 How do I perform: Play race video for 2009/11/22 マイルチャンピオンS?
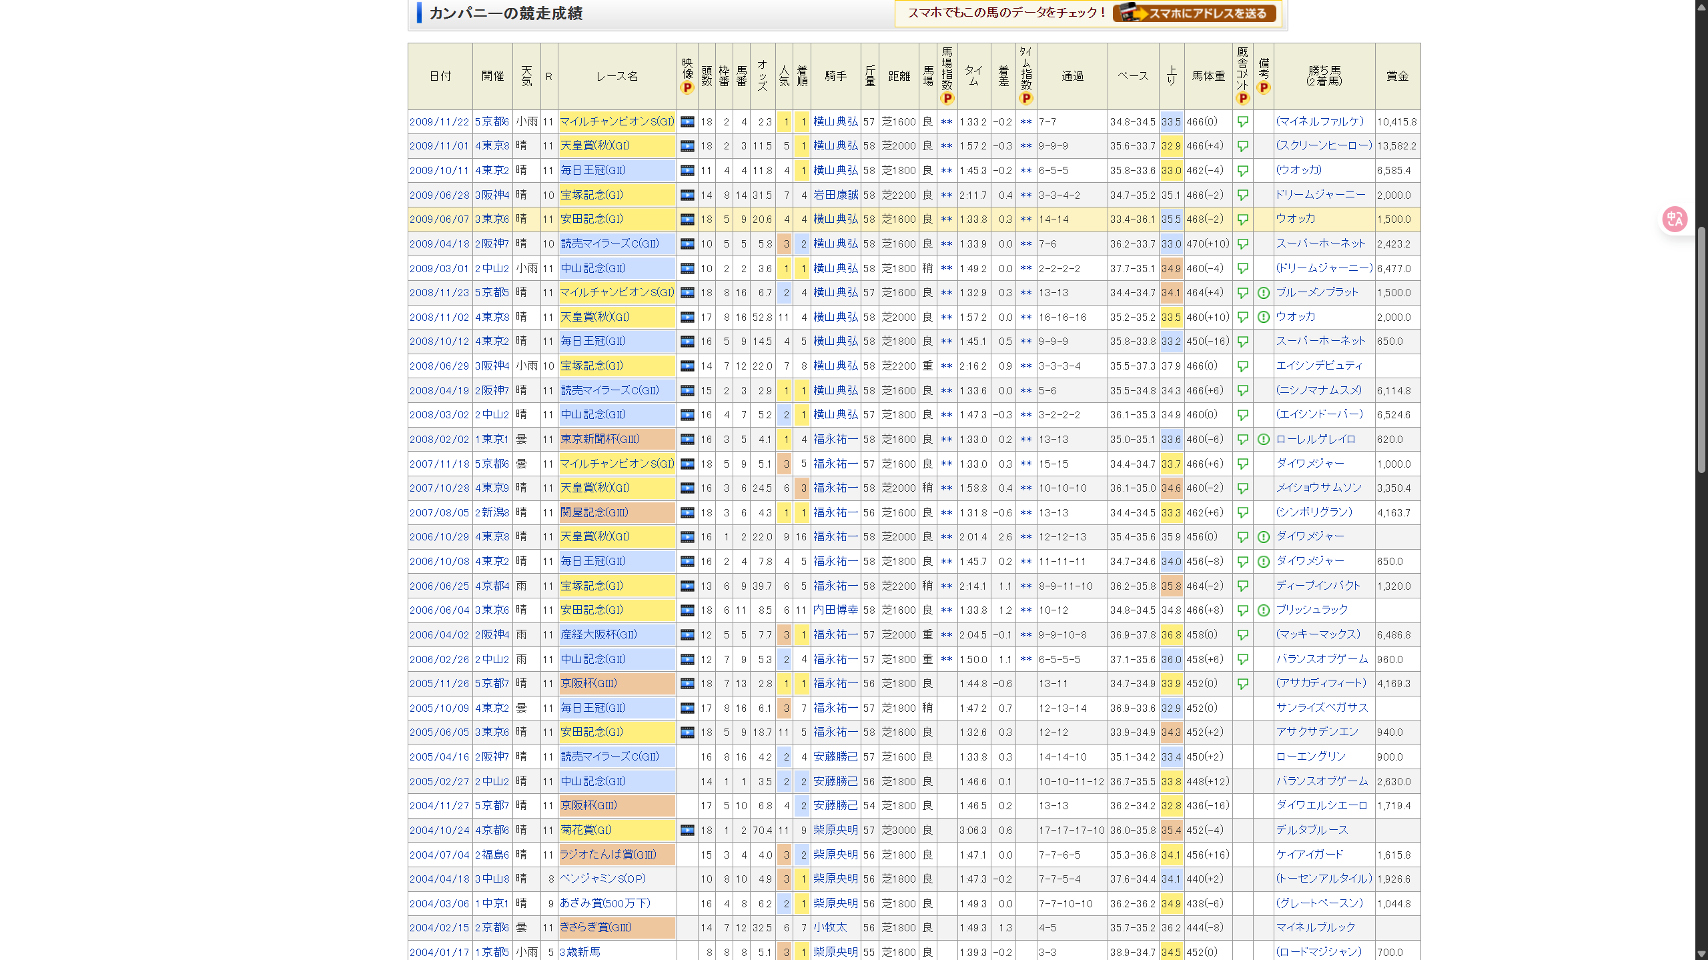coord(687,122)
